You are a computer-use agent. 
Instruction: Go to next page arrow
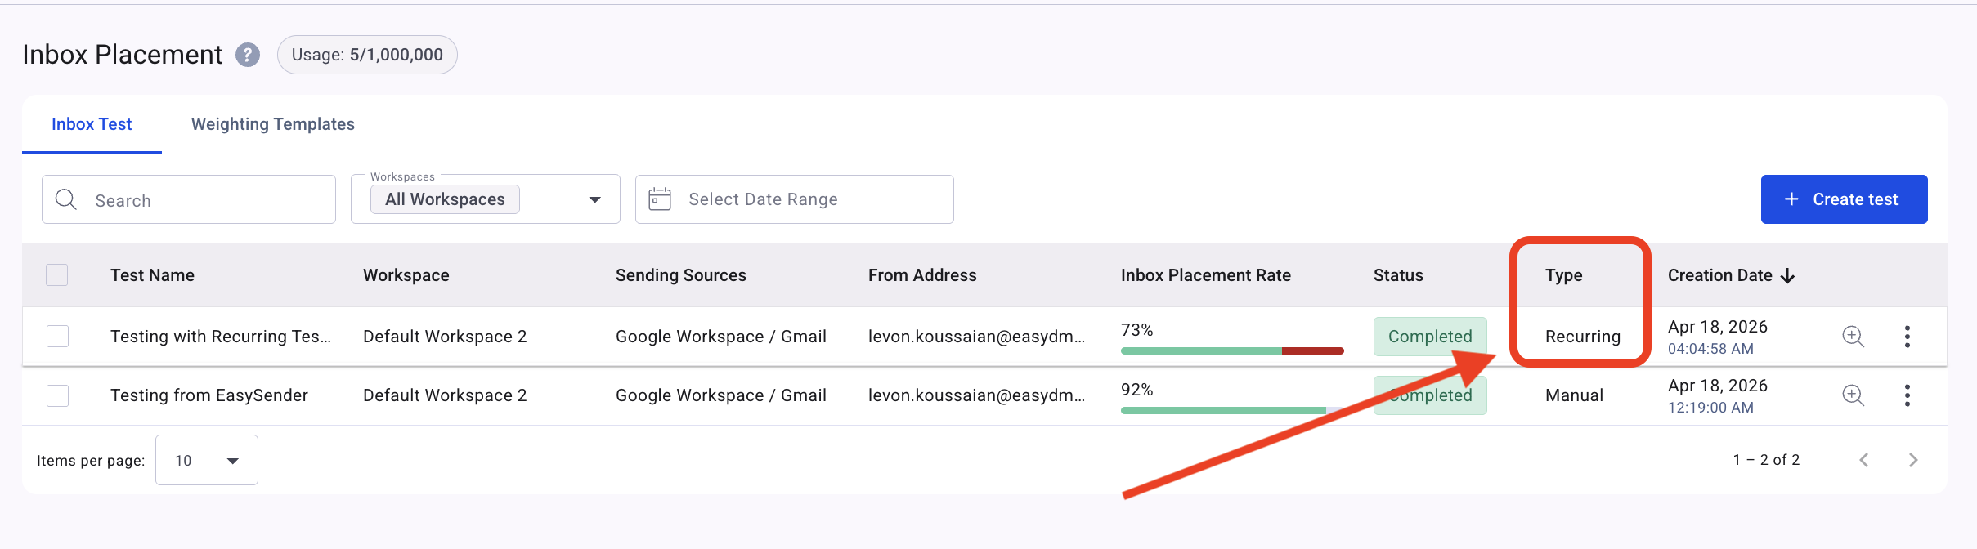(x=1913, y=460)
